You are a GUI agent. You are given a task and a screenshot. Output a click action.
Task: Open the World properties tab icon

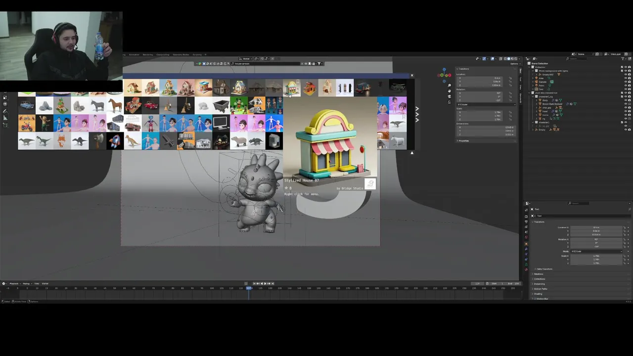[526, 237]
